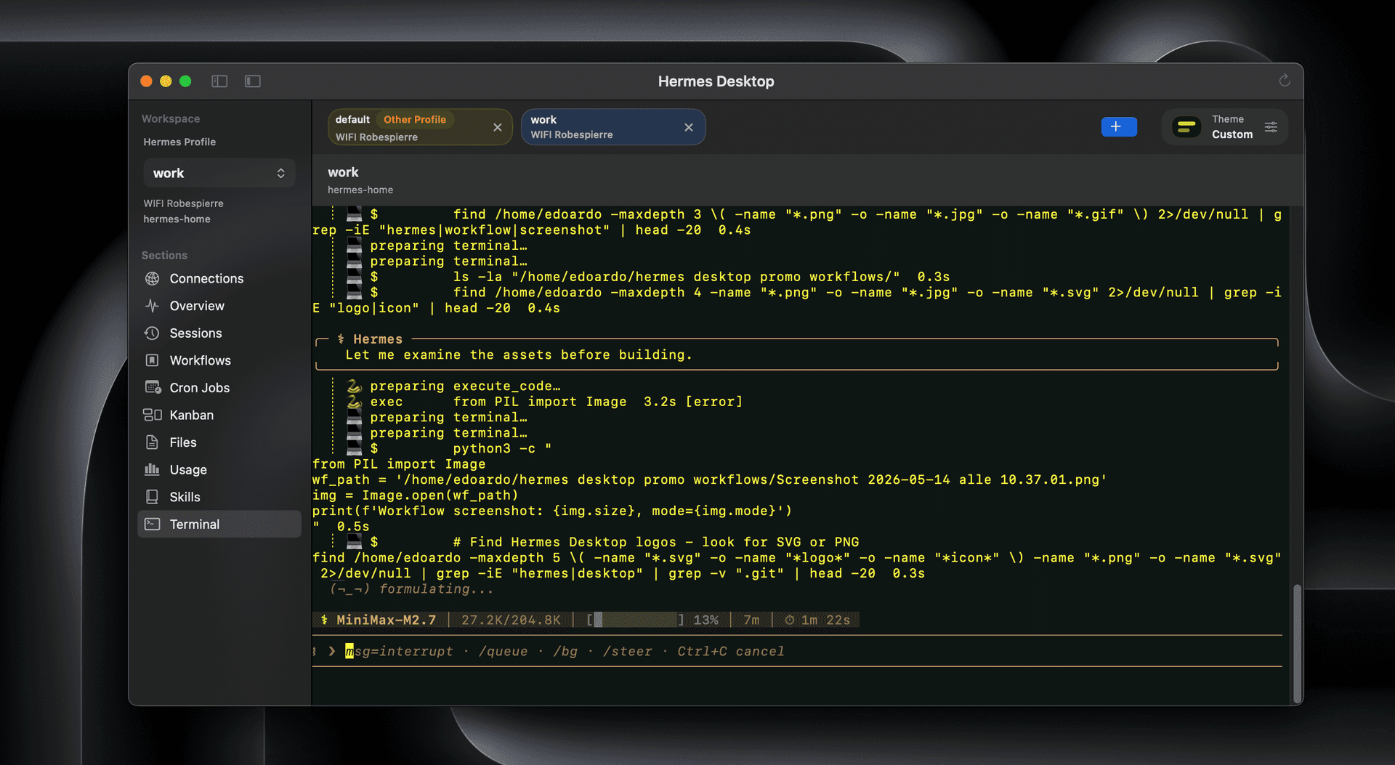Image resolution: width=1395 pixels, height=765 pixels.
Task: Select Terminal in the sidebar
Action: tap(219, 525)
